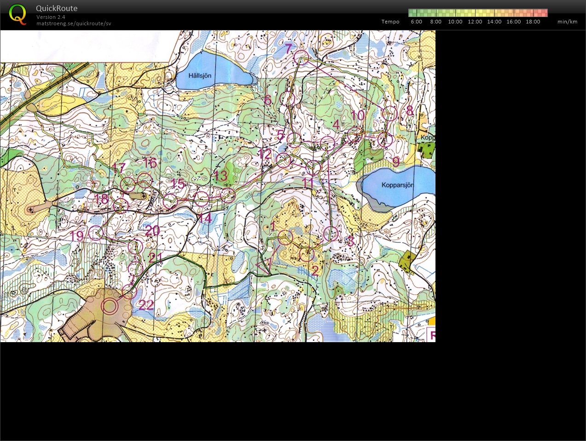The image size is (586, 441).
Task: Click control number 20 label
Action: coord(152,230)
